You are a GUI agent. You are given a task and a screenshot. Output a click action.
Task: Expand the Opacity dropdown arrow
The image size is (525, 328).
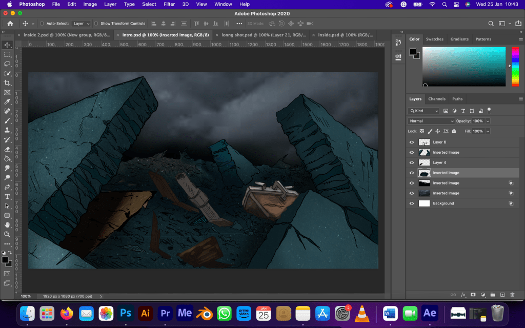point(488,121)
